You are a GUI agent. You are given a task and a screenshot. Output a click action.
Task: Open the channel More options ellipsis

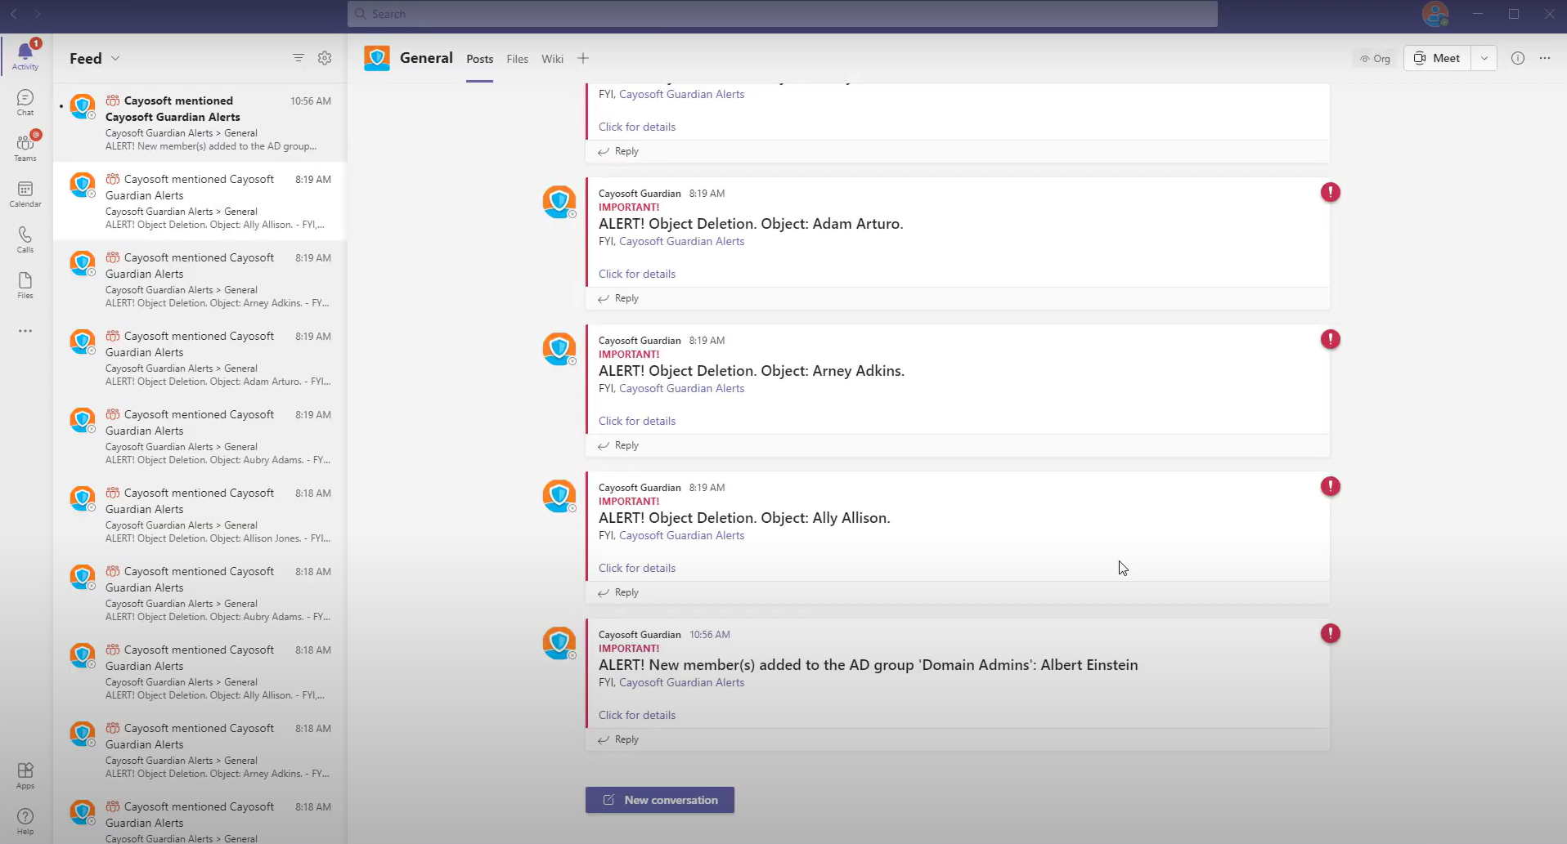coord(1545,58)
